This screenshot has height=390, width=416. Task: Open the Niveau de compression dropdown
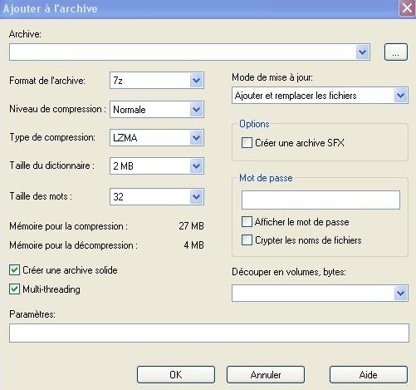157,110
